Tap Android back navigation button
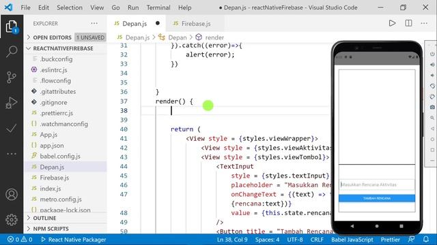The image size is (437, 245). tap(352, 226)
